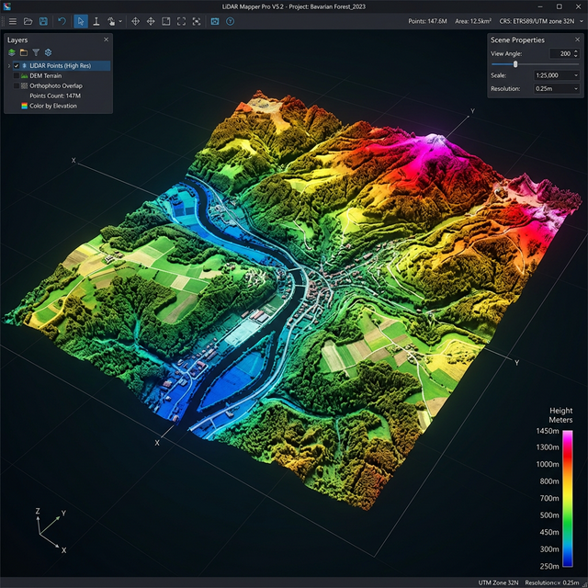Uncheck the LiDAR Points (High Res) layer
This screenshot has width=588, height=588.
click(x=17, y=66)
